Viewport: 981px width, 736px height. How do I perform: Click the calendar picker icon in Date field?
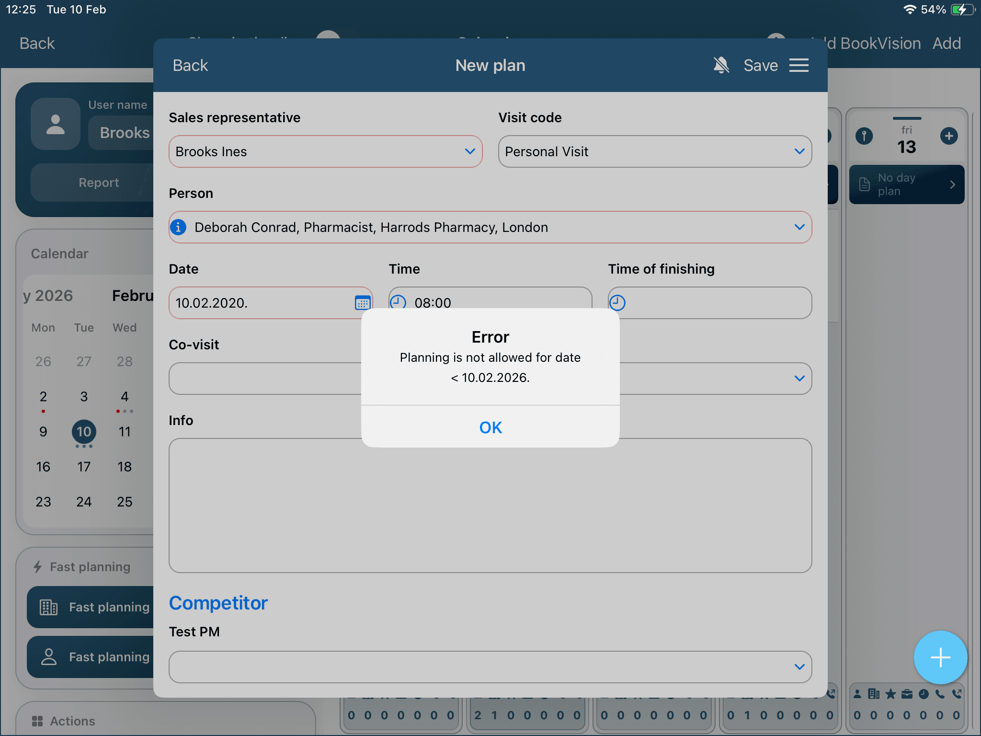click(362, 303)
